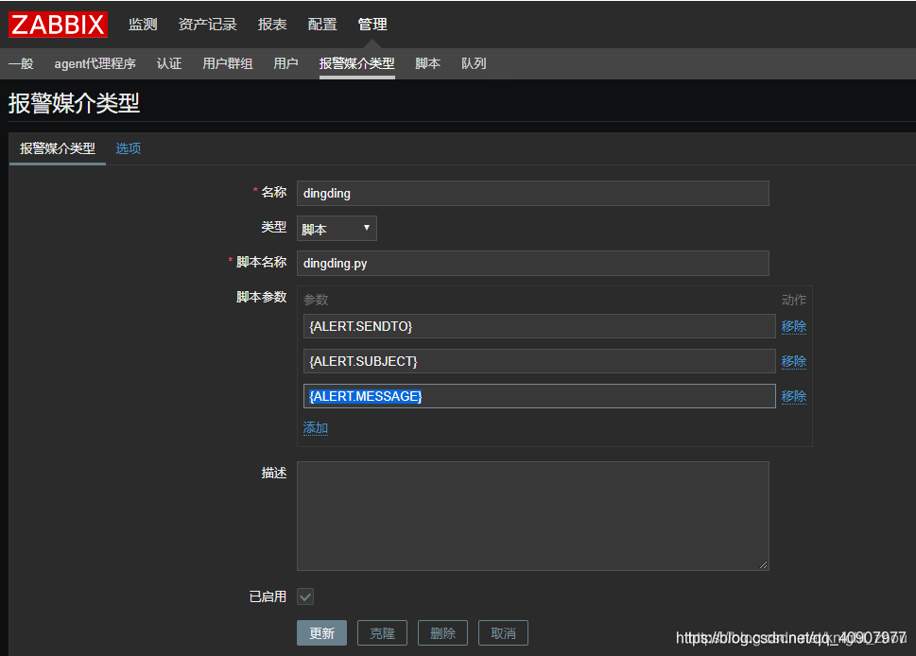This screenshot has height=656, width=916.
Task: Click the 克隆 button
Action: 382,633
